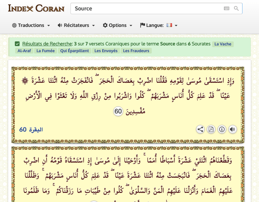Click the magnifier search icon

236,8
